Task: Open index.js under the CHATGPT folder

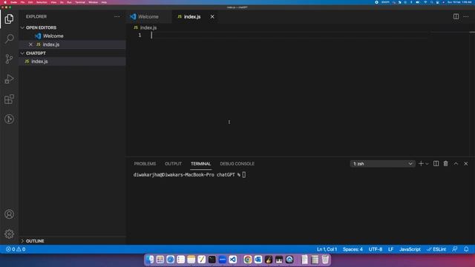Action: (x=39, y=62)
